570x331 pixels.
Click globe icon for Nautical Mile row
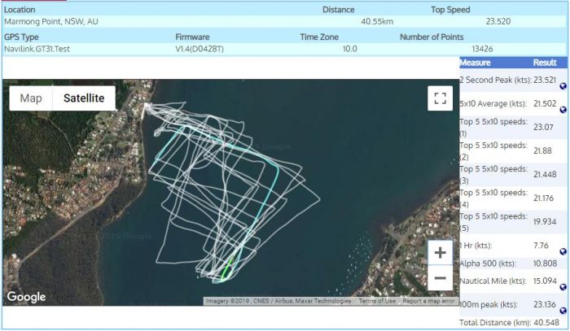pos(563,286)
